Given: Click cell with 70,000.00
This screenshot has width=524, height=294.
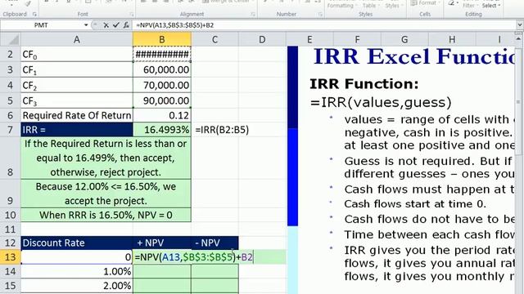Looking at the screenshot, I should 162,85.
